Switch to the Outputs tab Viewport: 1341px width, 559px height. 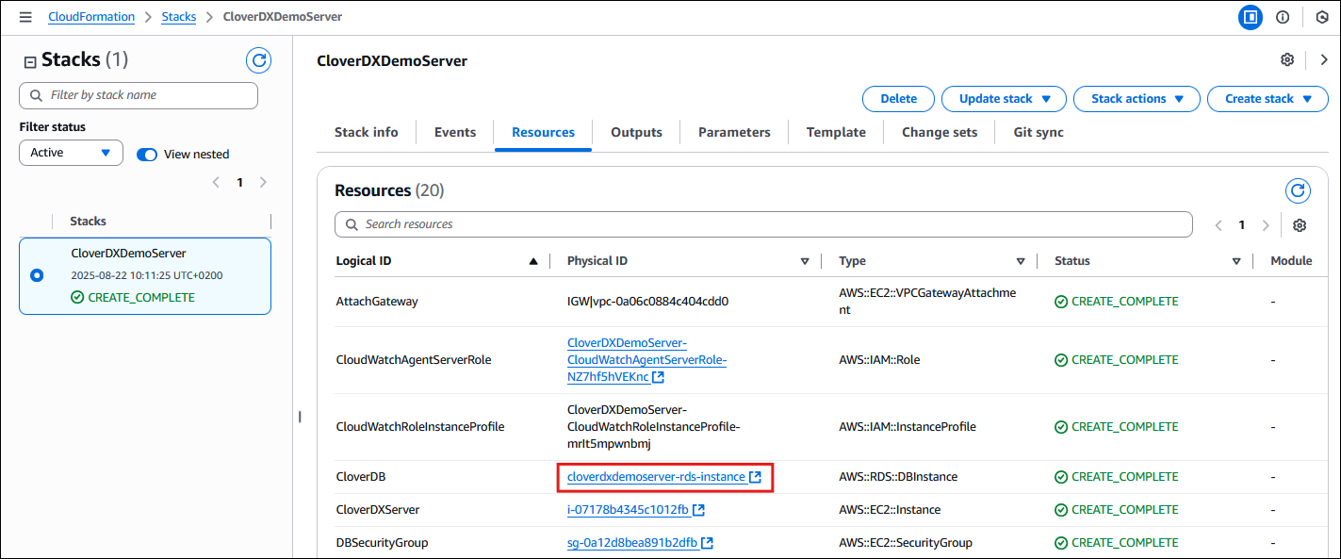636,132
